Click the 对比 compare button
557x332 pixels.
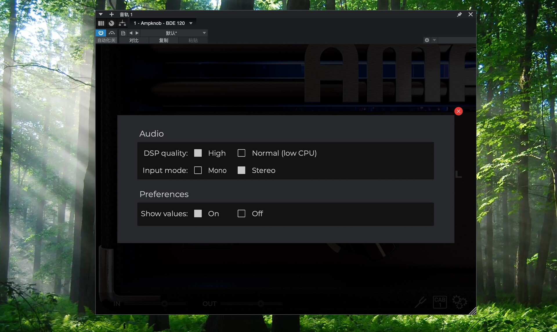click(134, 40)
